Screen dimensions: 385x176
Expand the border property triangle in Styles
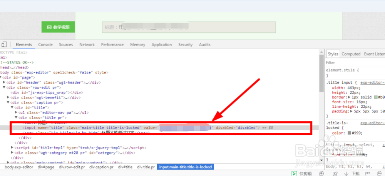[x=349, y=97]
